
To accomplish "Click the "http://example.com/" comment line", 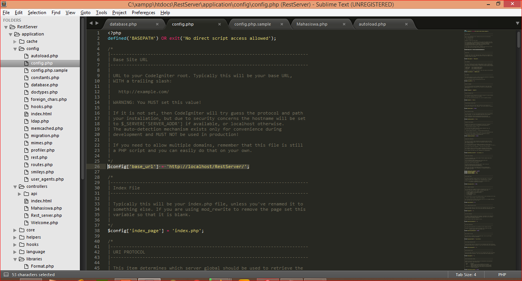I will [143, 92].
